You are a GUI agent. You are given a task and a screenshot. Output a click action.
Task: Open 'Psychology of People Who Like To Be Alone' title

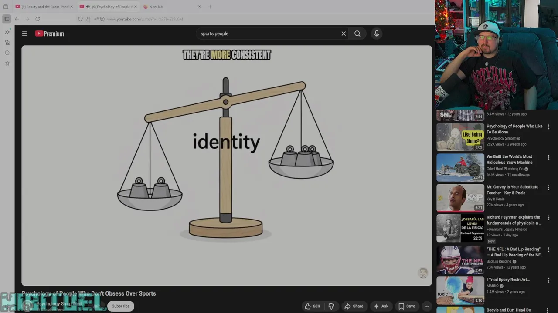coord(514,129)
